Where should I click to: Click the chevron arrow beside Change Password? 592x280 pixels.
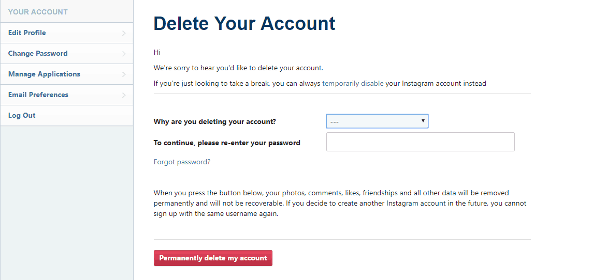click(124, 54)
